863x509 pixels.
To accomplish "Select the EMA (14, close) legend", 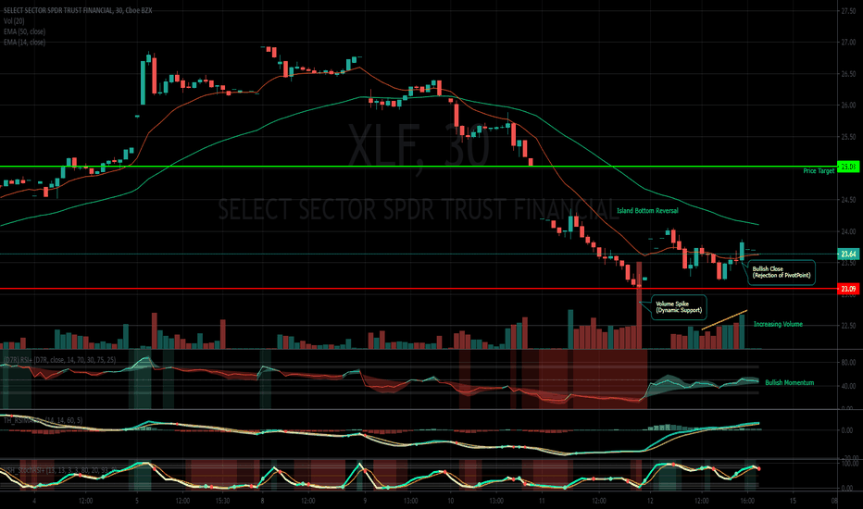I will (x=24, y=42).
